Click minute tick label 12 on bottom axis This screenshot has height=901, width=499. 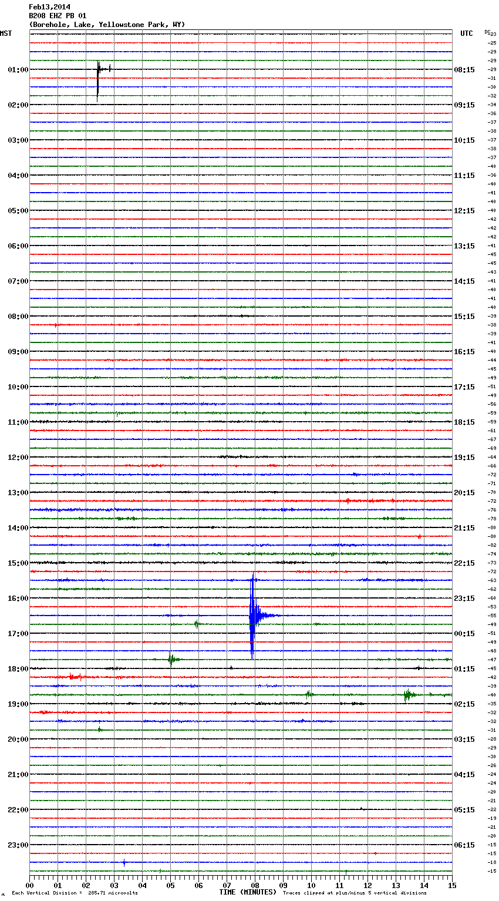pyautogui.click(x=367, y=885)
